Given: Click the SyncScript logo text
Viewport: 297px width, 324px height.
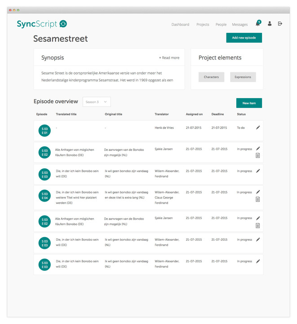Looking at the screenshot, I should (37, 24).
